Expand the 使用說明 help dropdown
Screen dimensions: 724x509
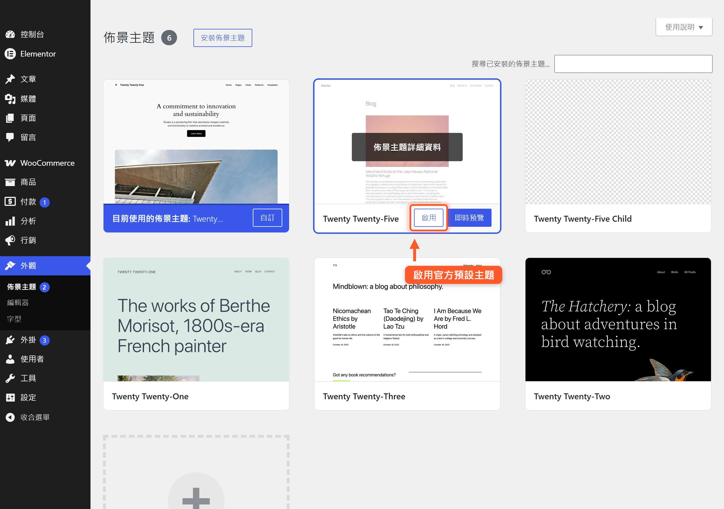tap(684, 27)
